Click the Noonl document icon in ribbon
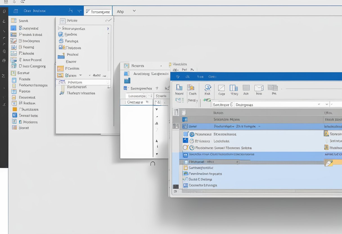 click(179, 88)
